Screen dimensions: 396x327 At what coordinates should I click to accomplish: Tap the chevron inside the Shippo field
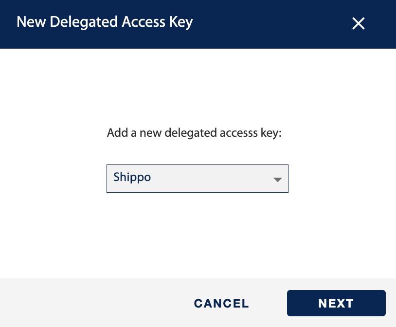tap(277, 179)
